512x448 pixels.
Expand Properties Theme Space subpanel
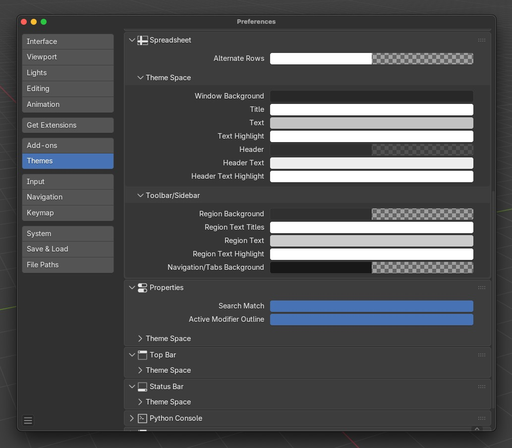140,339
